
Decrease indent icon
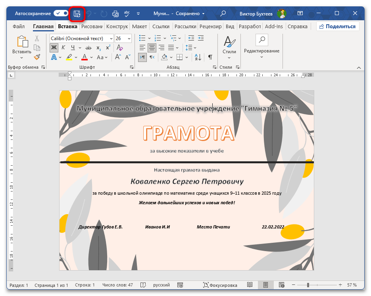click(191, 38)
